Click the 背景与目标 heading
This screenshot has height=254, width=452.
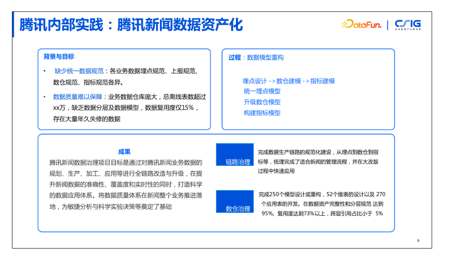[x=59, y=57]
